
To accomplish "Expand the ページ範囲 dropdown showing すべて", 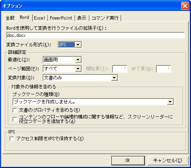I will [62, 69].
